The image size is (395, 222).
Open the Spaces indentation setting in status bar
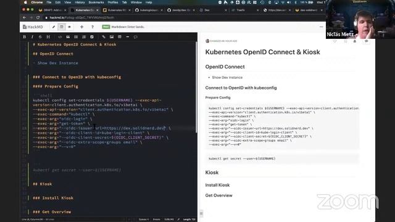(144, 220)
